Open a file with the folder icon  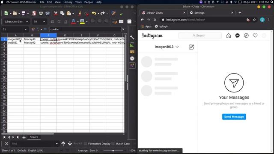[x=15, y=13]
